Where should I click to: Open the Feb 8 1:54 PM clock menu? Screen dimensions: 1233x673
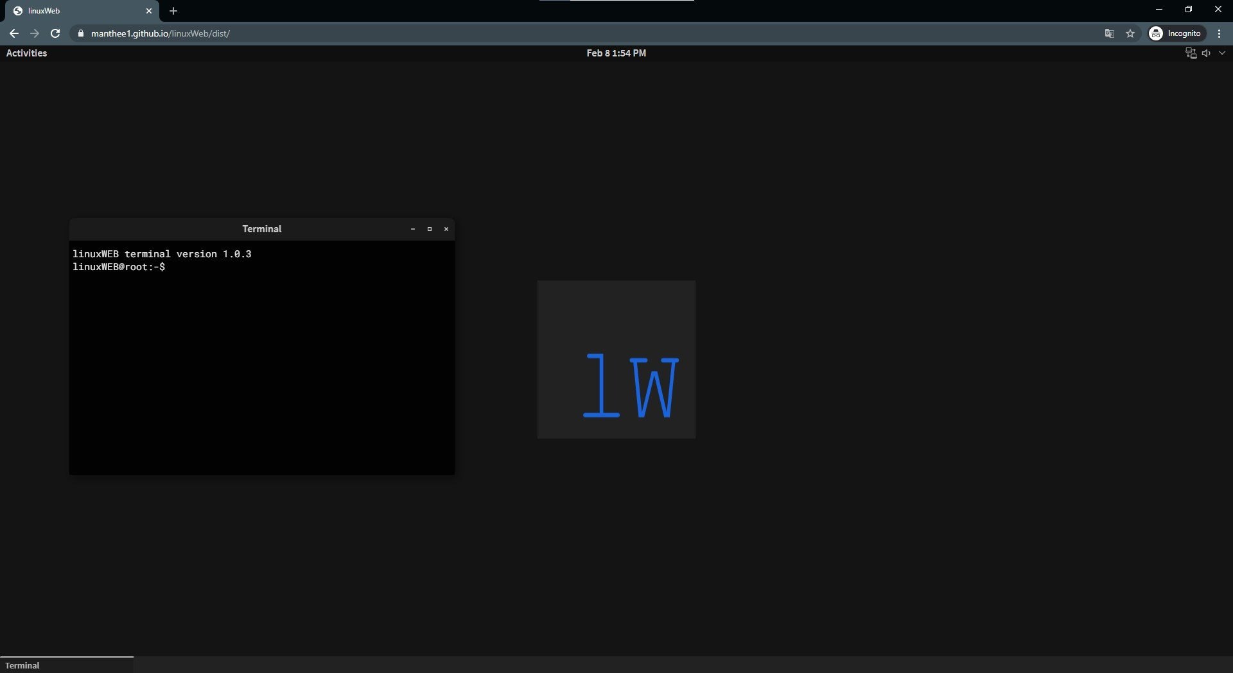[x=616, y=53]
